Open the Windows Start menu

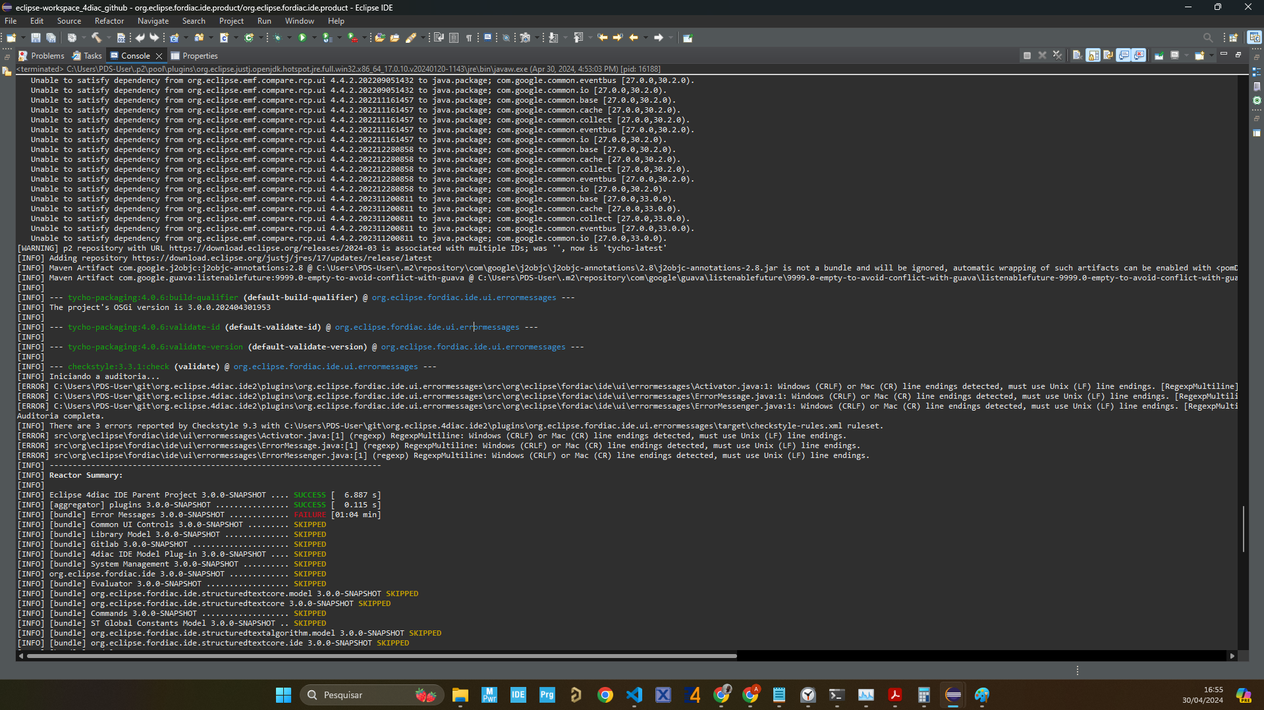tap(283, 695)
